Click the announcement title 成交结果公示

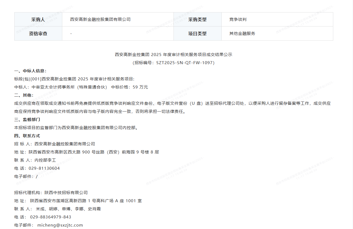coord(174,55)
